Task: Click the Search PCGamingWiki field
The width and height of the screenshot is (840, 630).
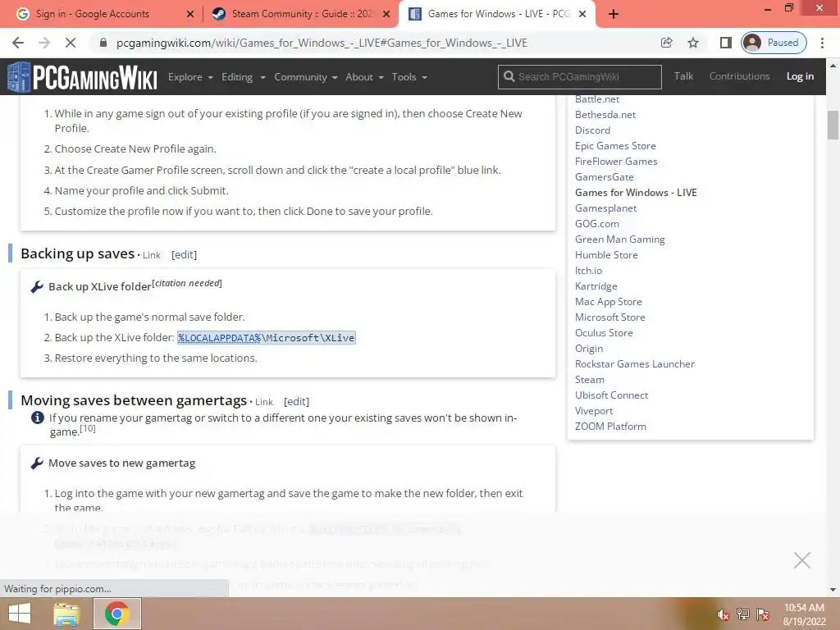Action: pyautogui.click(x=580, y=76)
